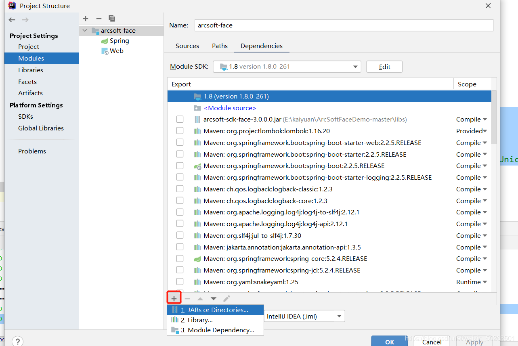
Task: Toggle export checkbox for log4j-to-slf4j
Action: click(x=180, y=212)
